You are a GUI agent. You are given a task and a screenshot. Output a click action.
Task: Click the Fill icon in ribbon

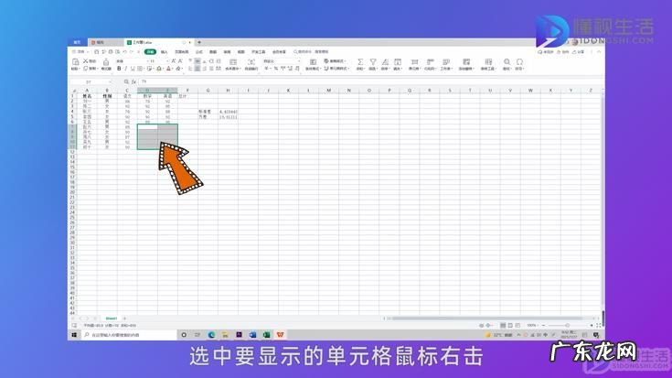click(x=398, y=62)
